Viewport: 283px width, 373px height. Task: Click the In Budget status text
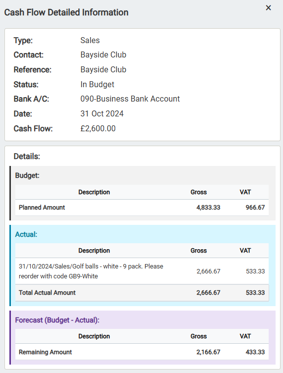point(97,84)
